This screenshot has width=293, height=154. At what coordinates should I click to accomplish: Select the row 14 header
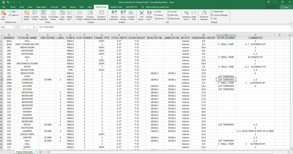click(x=2, y=80)
